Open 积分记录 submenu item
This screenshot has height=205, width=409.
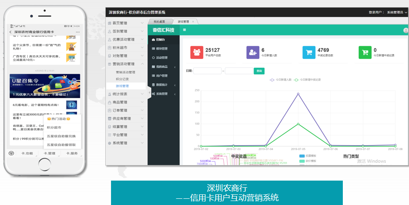click(x=122, y=79)
